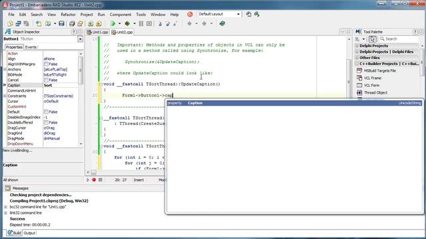The height and width of the screenshot is (239, 426).
Task: Click the macro play triangle button
Action: coord(88,180)
